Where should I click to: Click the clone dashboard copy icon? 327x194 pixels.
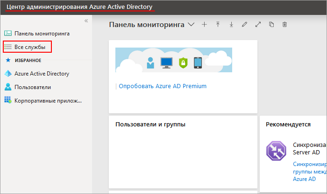point(271,25)
